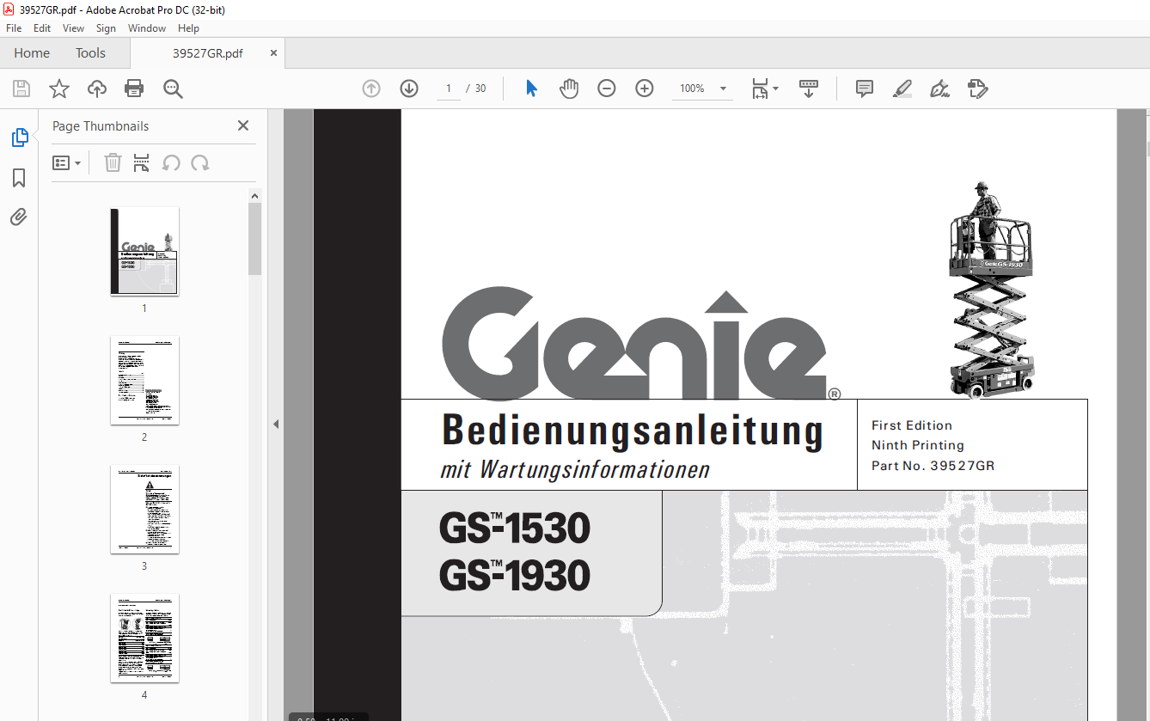Select page 4 thumbnail

[x=144, y=638]
